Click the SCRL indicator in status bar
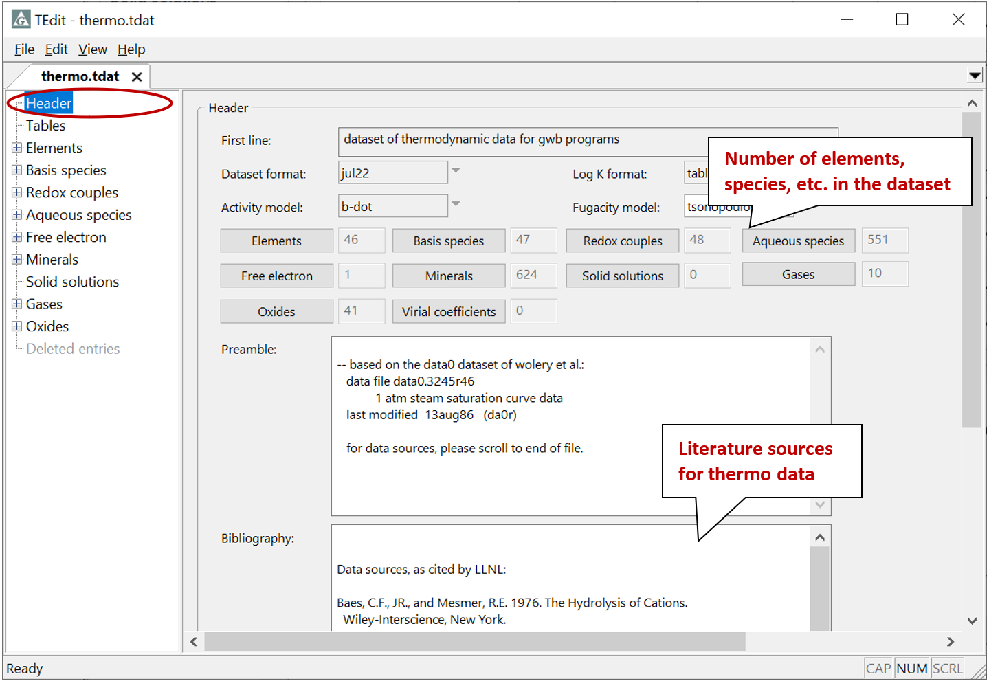The width and height of the screenshot is (989, 681). (x=948, y=669)
